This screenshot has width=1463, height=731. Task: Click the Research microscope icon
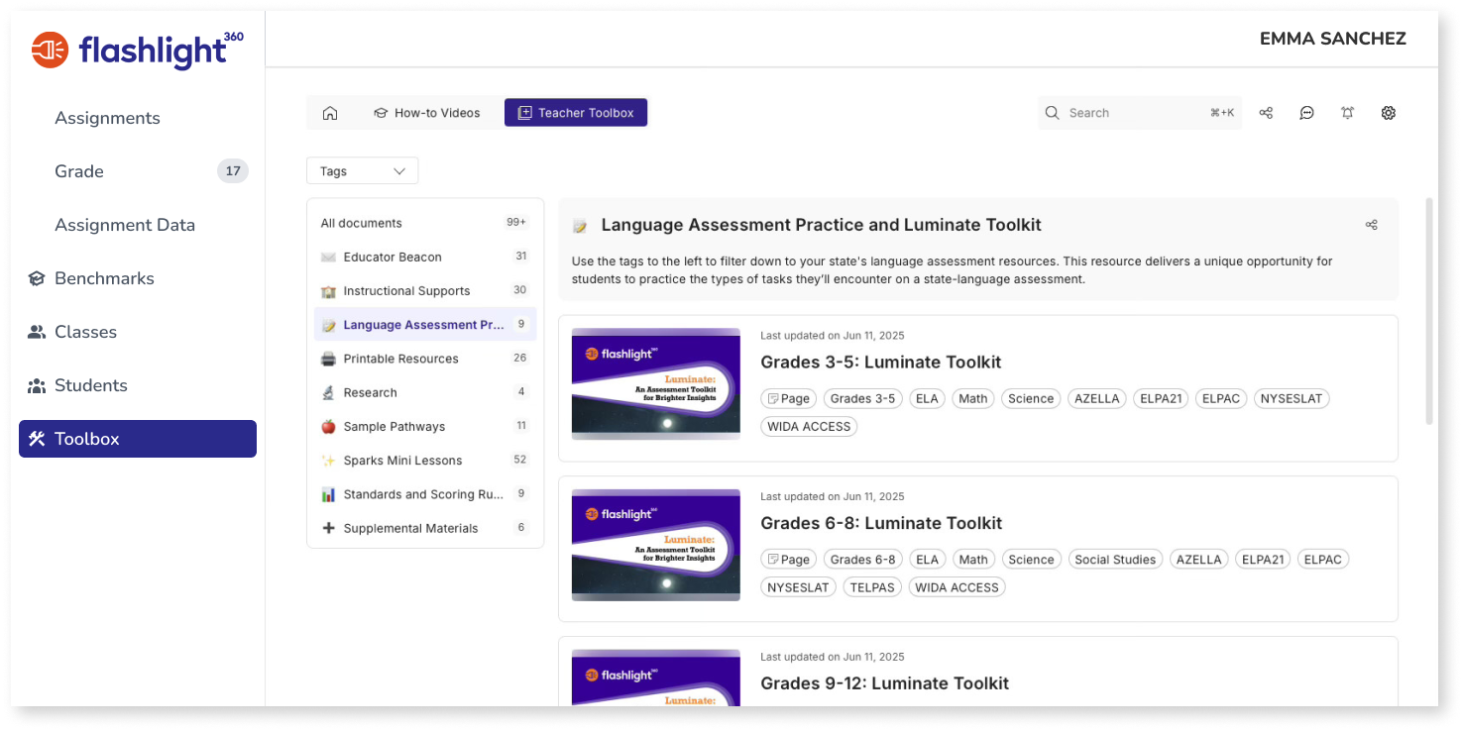[x=328, y=392]
